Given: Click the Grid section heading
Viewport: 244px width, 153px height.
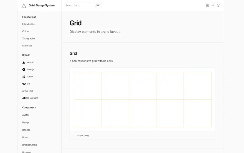Looking at the screenshot, I should 73,53.
